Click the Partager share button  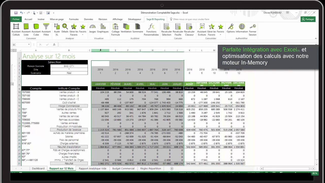[x=308, y=19]
